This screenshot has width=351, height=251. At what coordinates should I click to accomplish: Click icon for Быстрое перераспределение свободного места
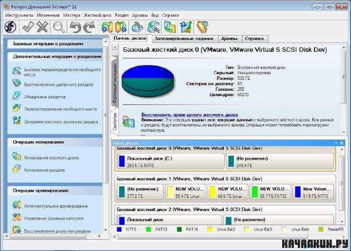(17, 71)
